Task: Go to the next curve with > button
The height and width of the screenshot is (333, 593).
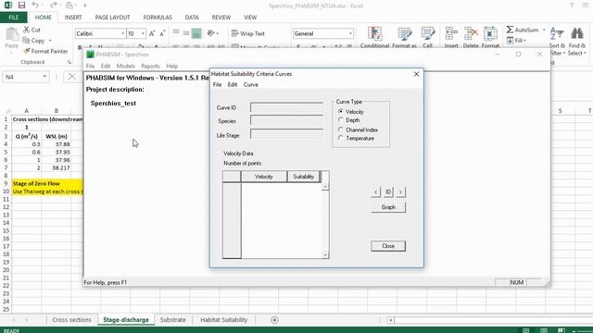Action: [400, 191]
